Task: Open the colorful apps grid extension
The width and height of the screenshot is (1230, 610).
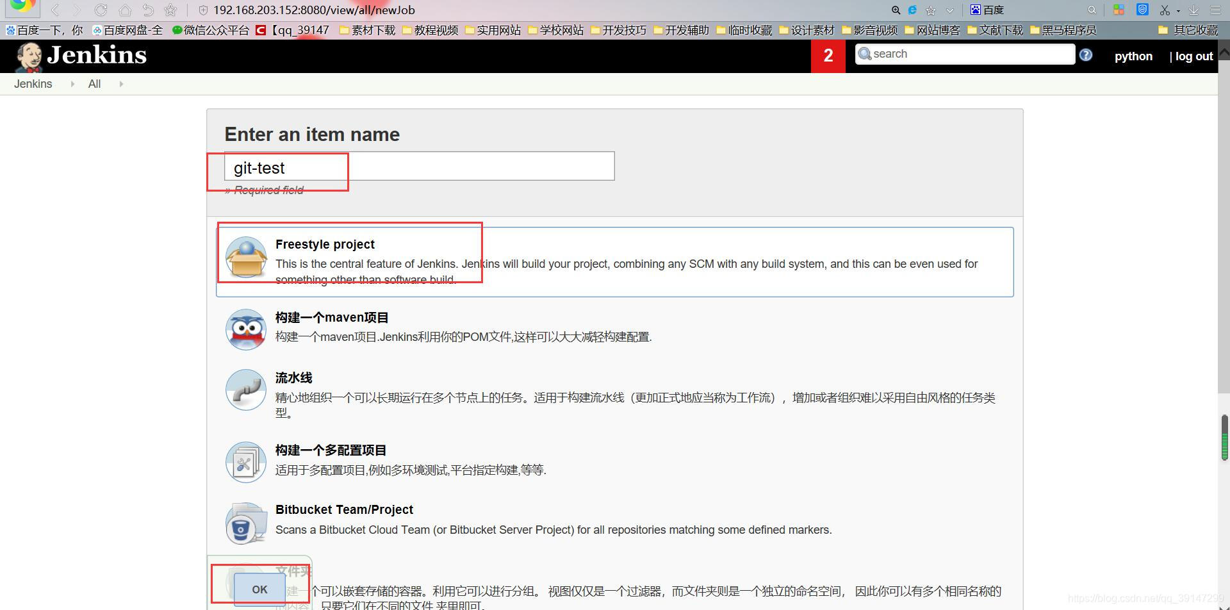Action: click(x=1119, y=10)
